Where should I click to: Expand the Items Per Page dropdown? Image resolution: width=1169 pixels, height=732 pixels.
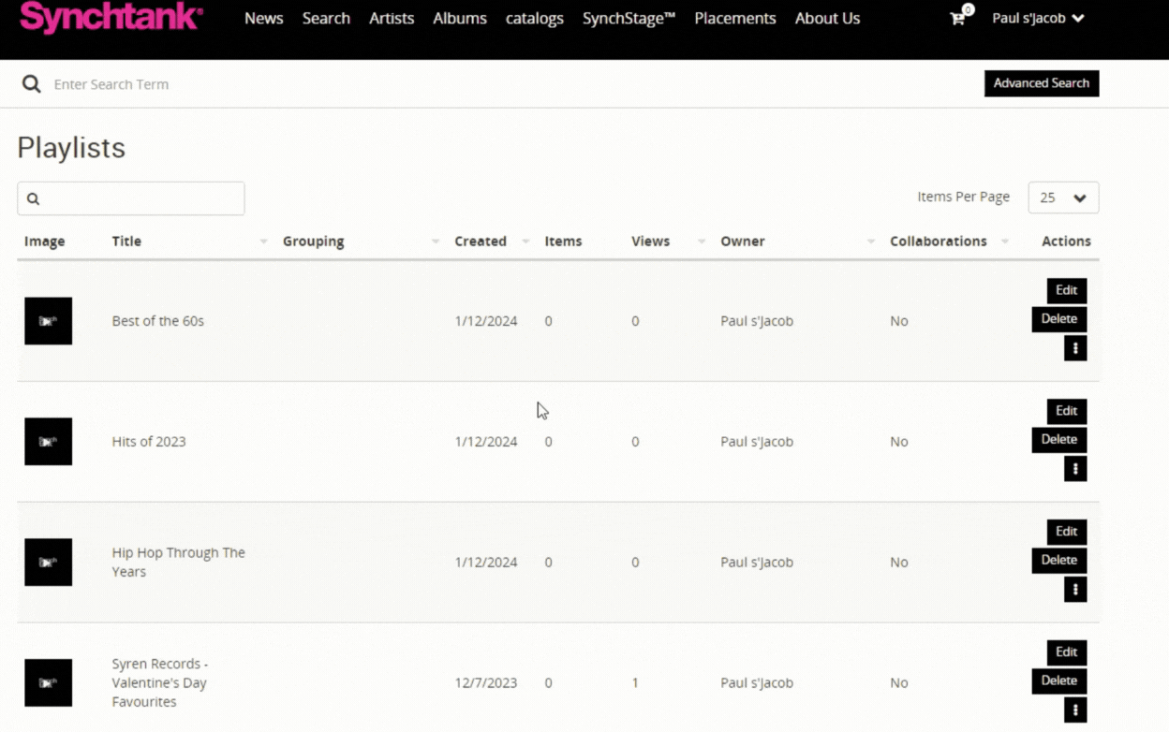(1063, 198)
